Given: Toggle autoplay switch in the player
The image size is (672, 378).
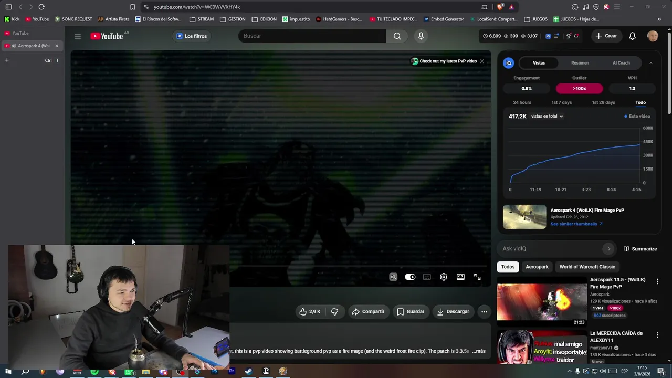Looking at the screenshot, I should [x=410, y=277].
